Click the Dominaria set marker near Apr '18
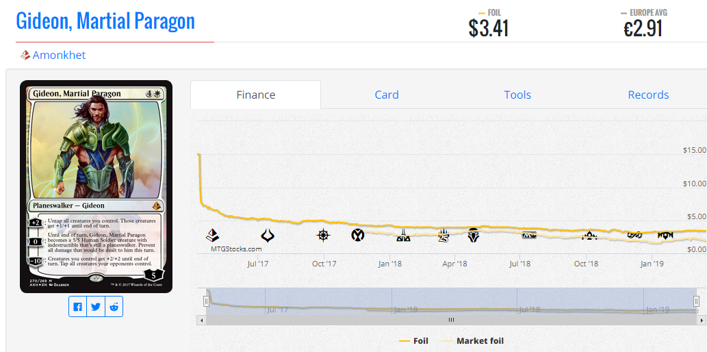The width and height of the screenshot is (707, 352). (x=473, y=235)
